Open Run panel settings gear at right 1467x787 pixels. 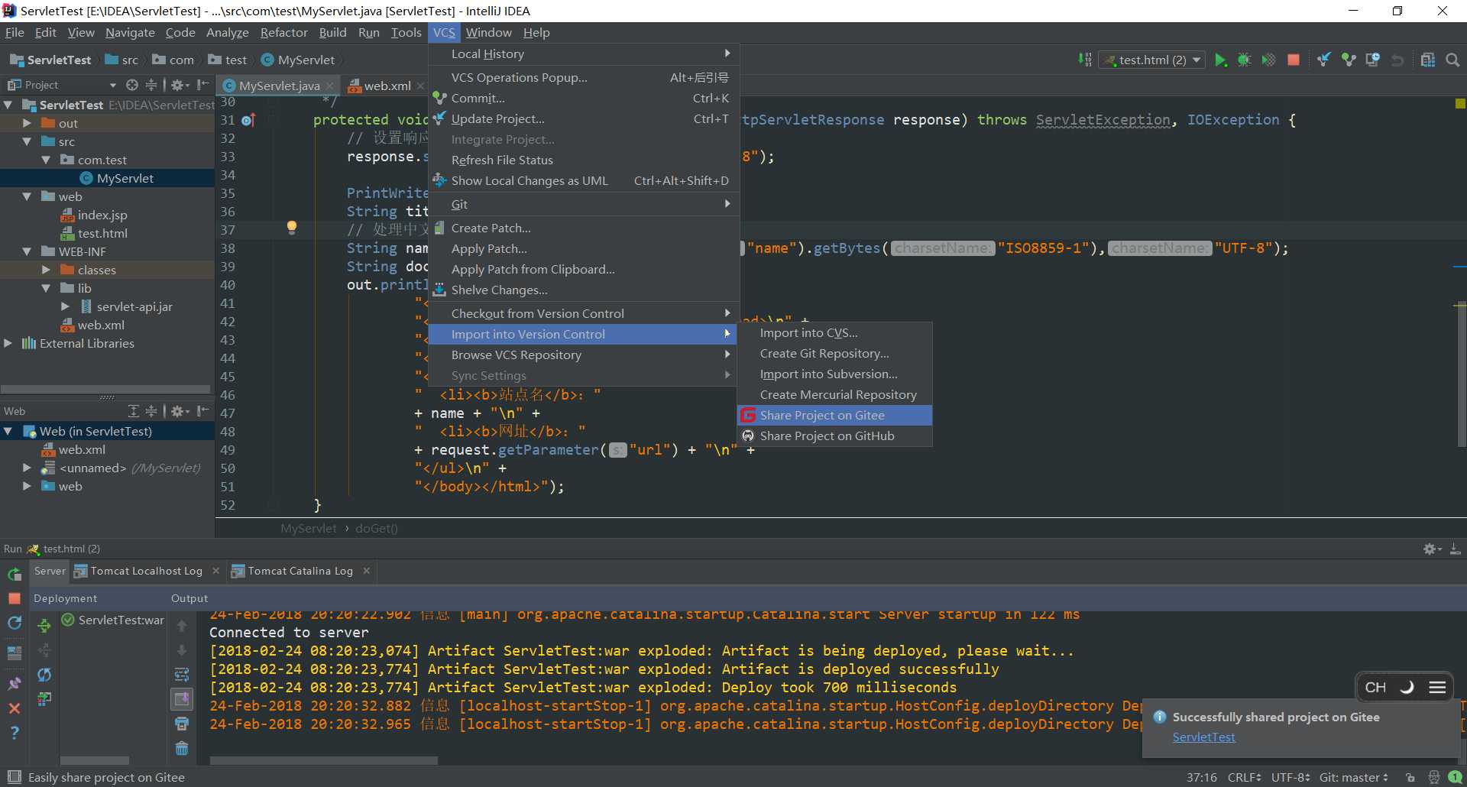[x=1432, y=549]
